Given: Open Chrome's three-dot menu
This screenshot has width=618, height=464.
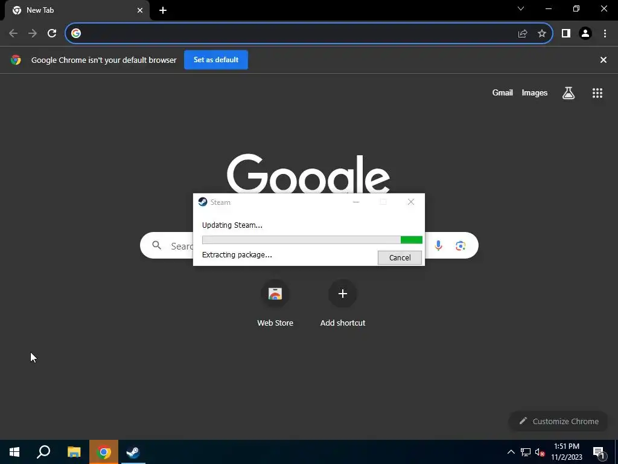Looking at the screenshot, I should coord(605,34).
